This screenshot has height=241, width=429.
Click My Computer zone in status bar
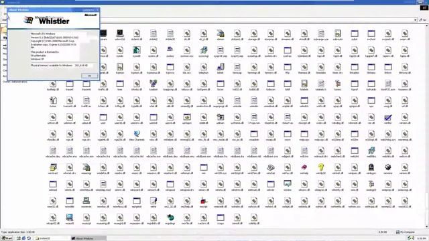tap(406, 232)
